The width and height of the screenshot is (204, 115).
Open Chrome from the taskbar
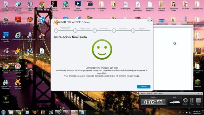pos(19,112)
